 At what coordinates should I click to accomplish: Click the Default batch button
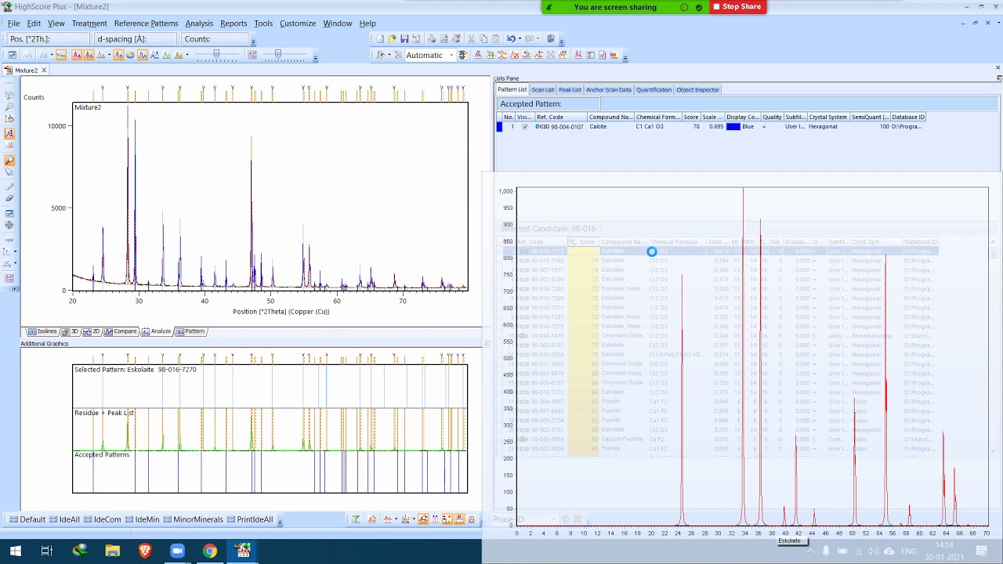click(27, 519)
